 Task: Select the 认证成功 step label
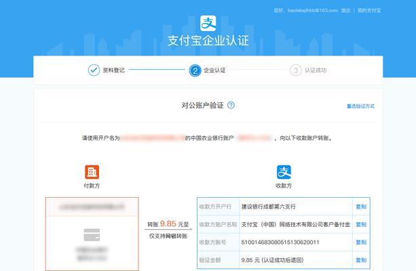[x=316, y=70]
